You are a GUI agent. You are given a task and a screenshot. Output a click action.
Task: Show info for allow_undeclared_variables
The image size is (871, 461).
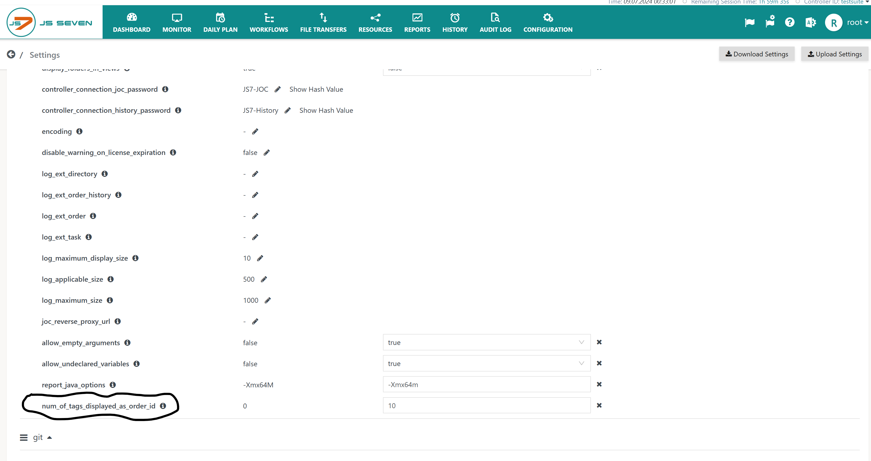(x=136, y=364)
